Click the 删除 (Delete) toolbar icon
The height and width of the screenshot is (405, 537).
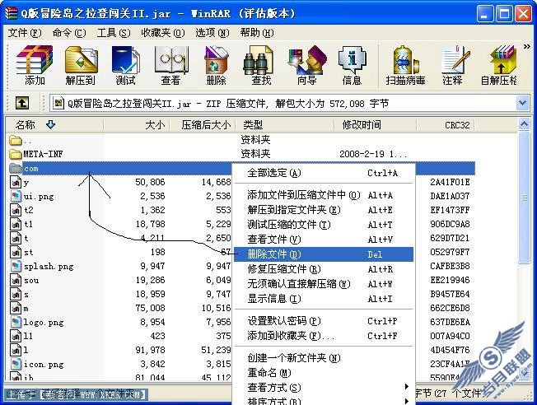(x=216, y=65)
